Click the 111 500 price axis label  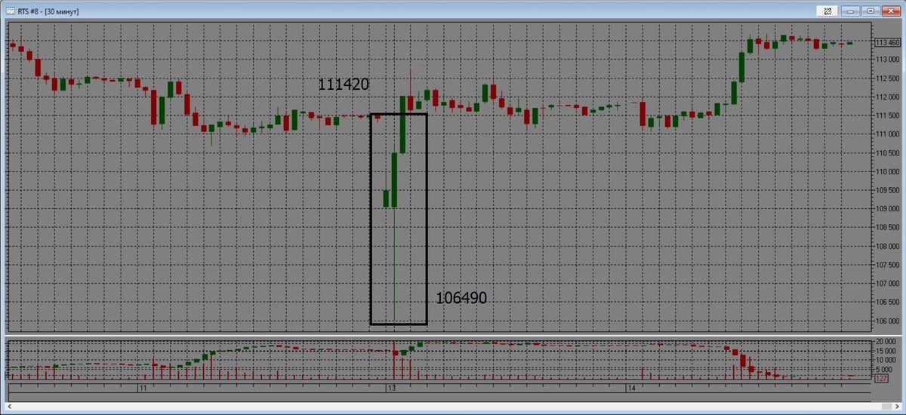(887, 116)
